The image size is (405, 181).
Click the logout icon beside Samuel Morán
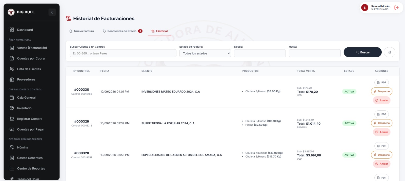point(396,8)
